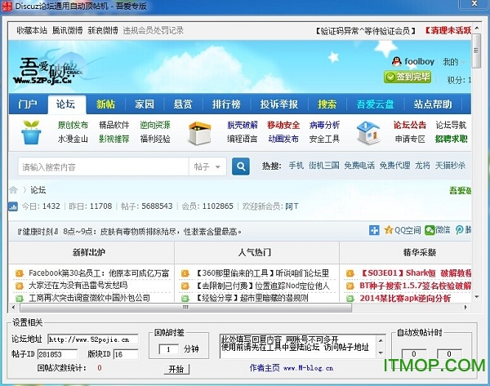Viewport: 490px width, 386px height.
Task: Click hot search term 街机三国
Action: pos(324,165)
